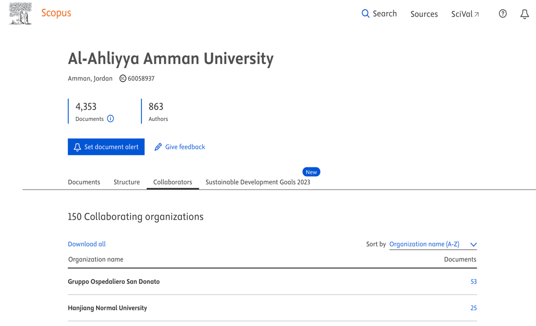Open the Sort by Organization name dropdown
The height and width of the screenshot is (326, 536).
tap(433, 244)
